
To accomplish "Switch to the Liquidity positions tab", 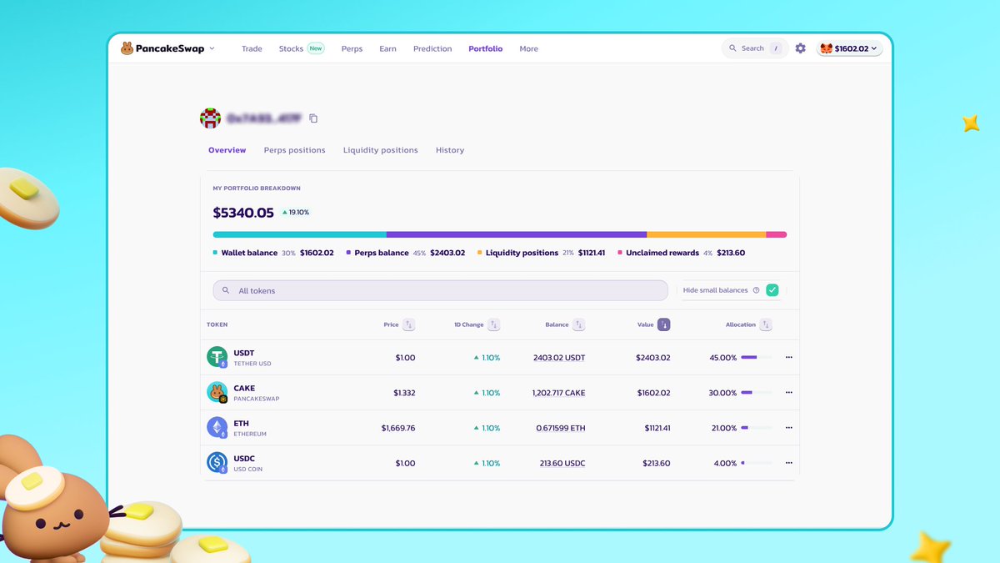I will point(381,150).
